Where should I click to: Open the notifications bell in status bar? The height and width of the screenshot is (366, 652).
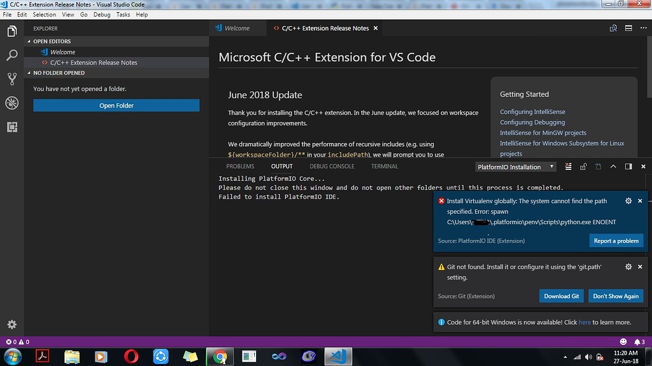(639, 342)
